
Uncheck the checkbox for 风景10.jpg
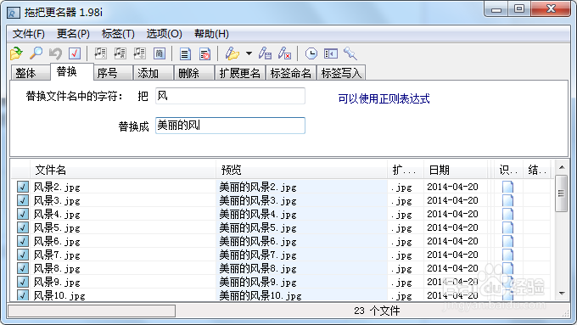pos(23,295)
